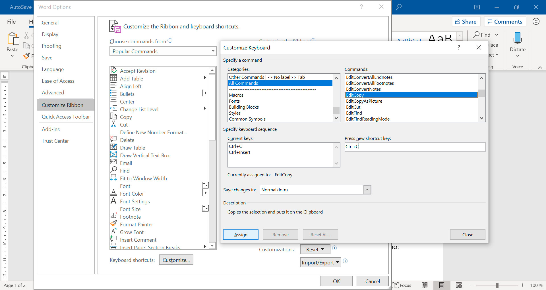
Task: Go to Quick Access Toolbar options
Action: point(66,117)
